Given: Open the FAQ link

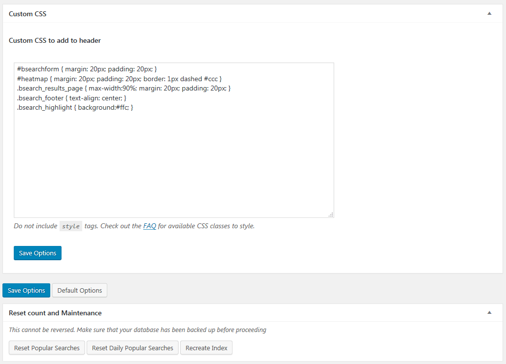Looking at the screenshot, I should (150, 226).
